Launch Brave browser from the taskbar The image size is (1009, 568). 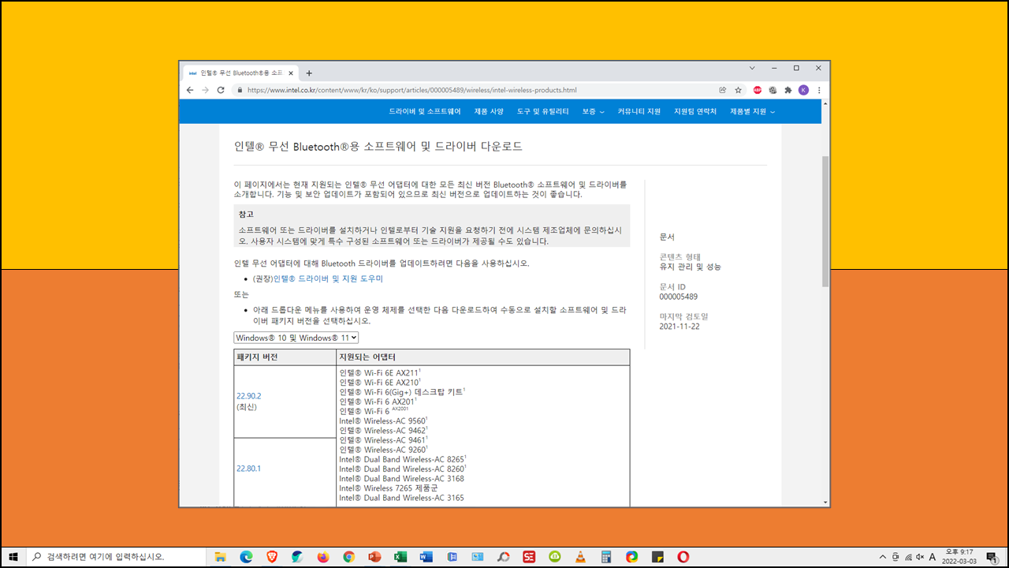pos(272,557)
